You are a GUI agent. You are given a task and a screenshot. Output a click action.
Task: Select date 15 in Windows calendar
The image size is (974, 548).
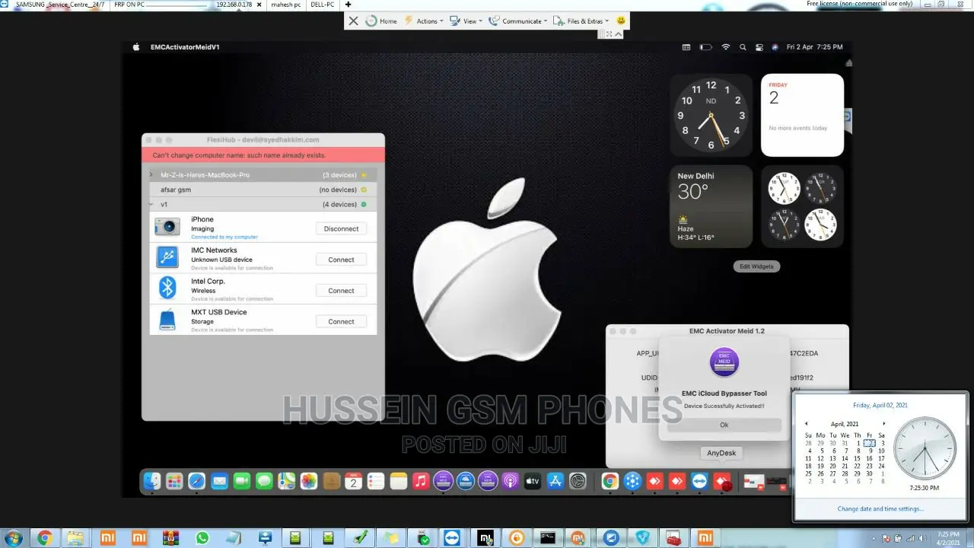click(x=857, y=458)
